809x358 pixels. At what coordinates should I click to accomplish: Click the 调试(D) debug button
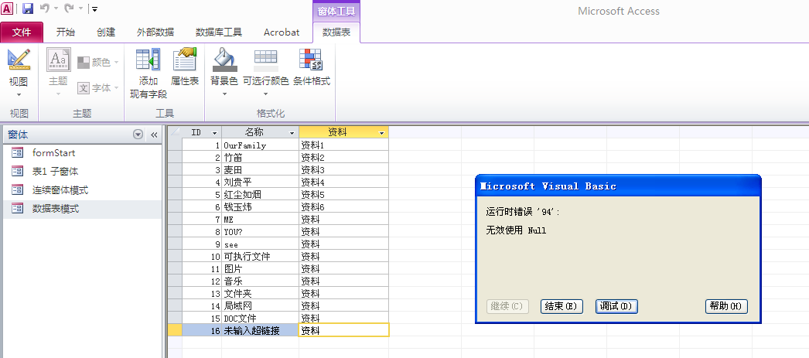point(616,306)
